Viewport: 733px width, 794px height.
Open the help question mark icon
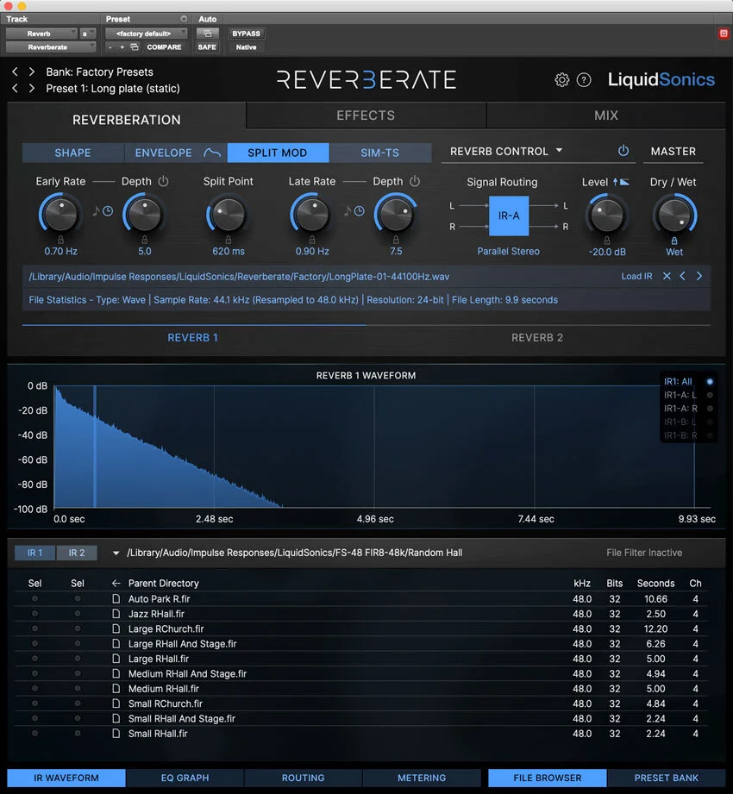pos(585,79)
